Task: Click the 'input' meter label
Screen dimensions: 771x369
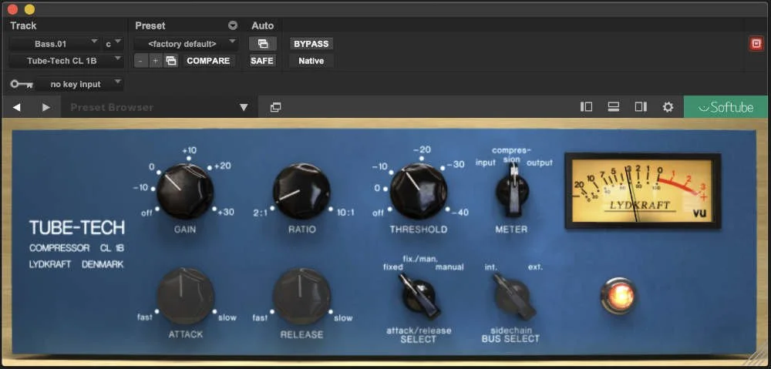Action: pyautogui.click(x=485, y=163)
